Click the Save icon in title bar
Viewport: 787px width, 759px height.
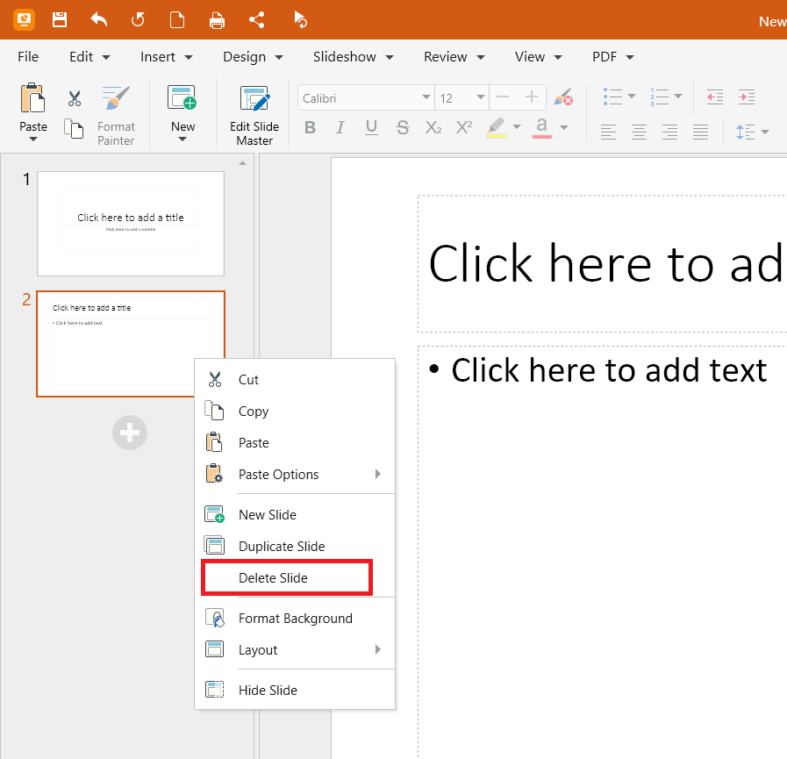60,20
